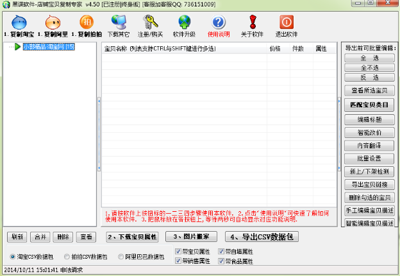Click the 全 选 button

pos(369,58)
